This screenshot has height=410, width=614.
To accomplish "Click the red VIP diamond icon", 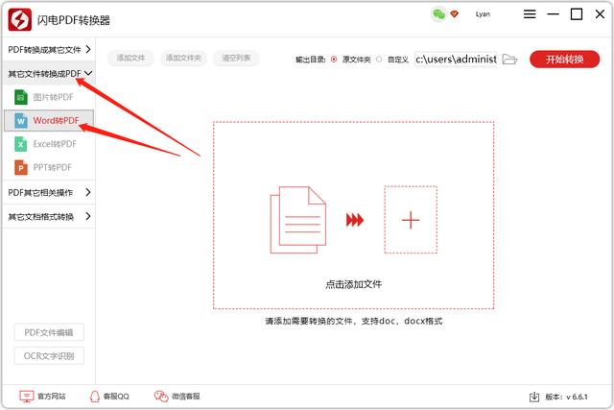I will pos(454,14).
